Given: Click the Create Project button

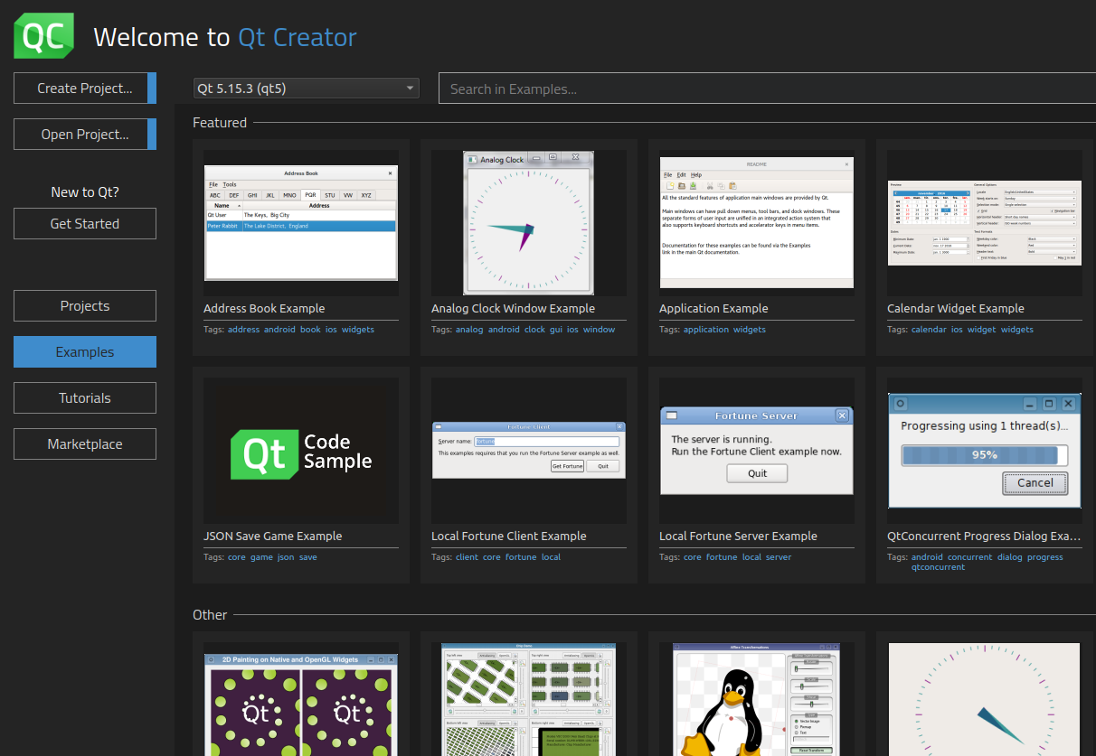Looking at the screenshot, I should 85,89.
